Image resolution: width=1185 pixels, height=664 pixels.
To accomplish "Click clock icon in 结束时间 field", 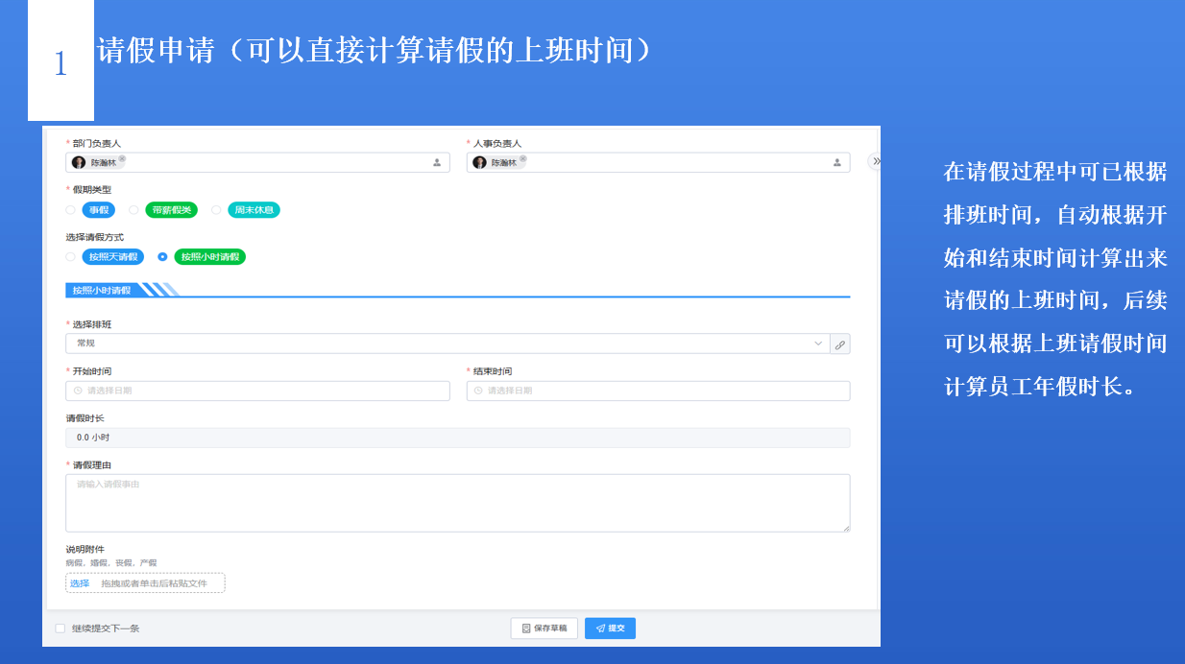I will click(478, 391).
